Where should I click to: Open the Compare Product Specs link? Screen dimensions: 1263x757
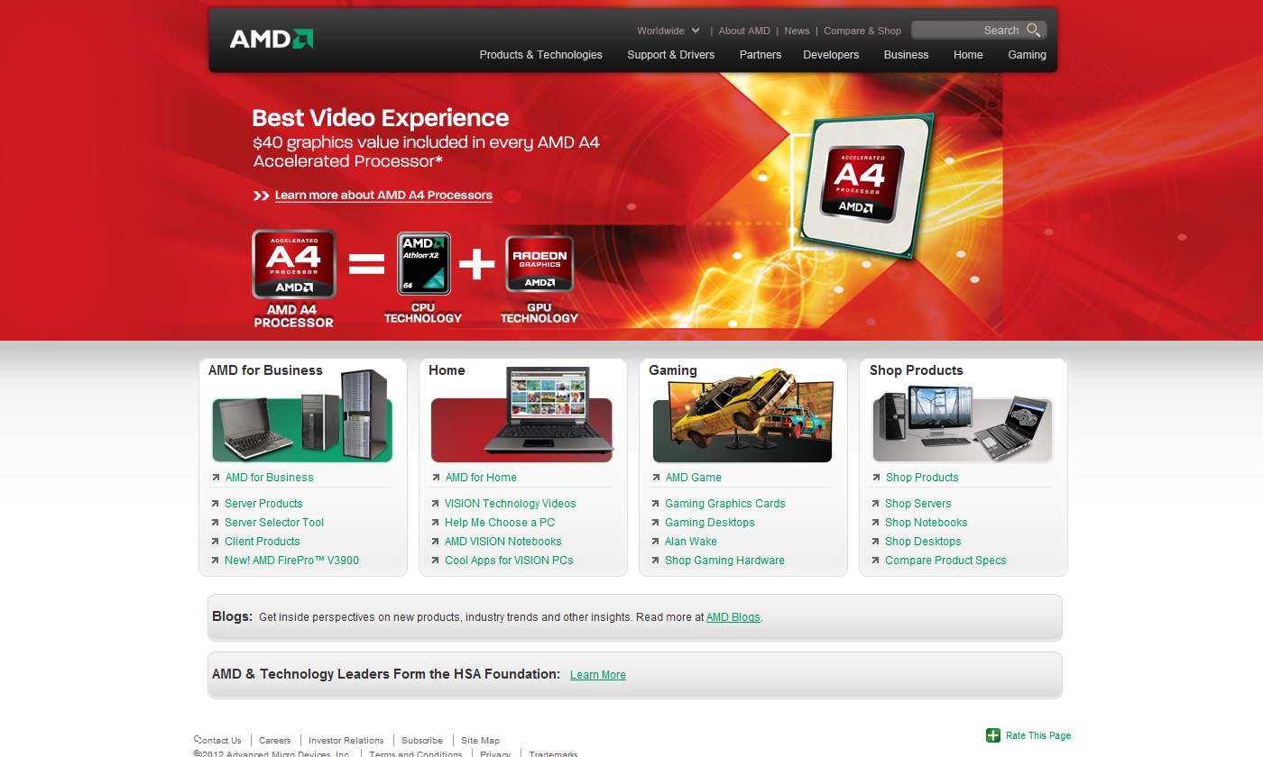(945, 561)
